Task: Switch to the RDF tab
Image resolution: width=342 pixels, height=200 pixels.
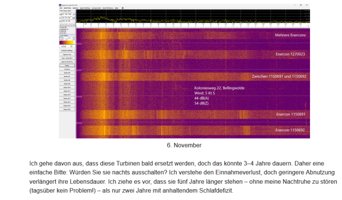Action: [69, 11]
